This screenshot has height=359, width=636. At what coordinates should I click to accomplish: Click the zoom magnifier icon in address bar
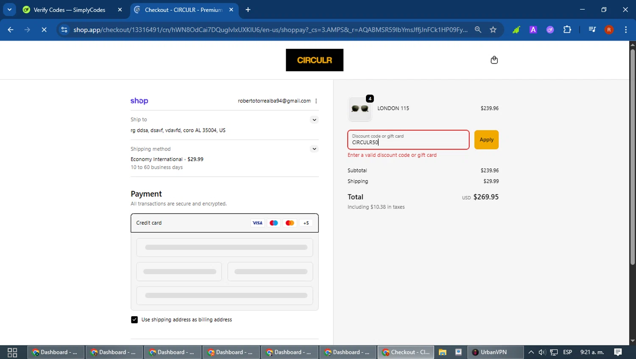click(478, 30)
